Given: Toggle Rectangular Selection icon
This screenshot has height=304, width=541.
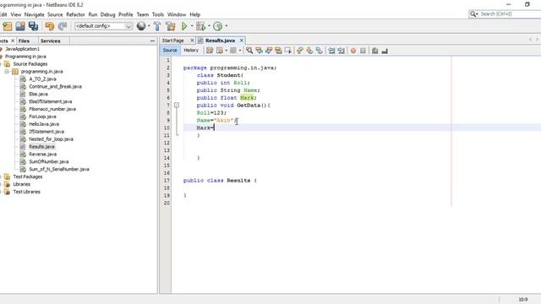Looking at the screenshot, I should [x=288, y=51].
